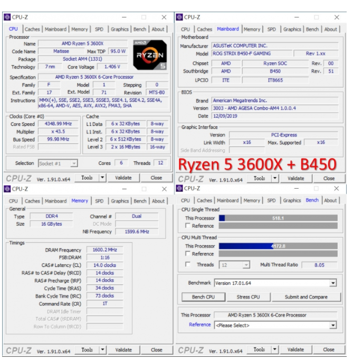Click CAS# Latency 14.0 clocks value

point(105,265)
